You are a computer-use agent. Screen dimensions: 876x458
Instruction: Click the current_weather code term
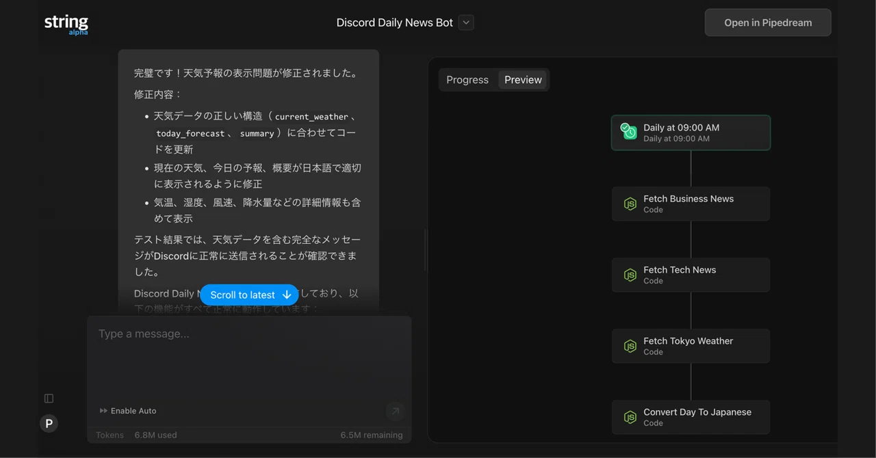coord(311,117)
